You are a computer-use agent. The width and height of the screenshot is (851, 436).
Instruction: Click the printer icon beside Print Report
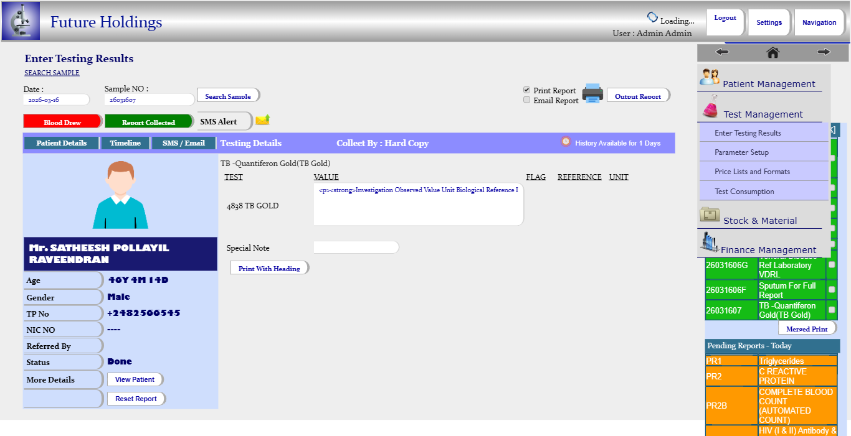592,94
